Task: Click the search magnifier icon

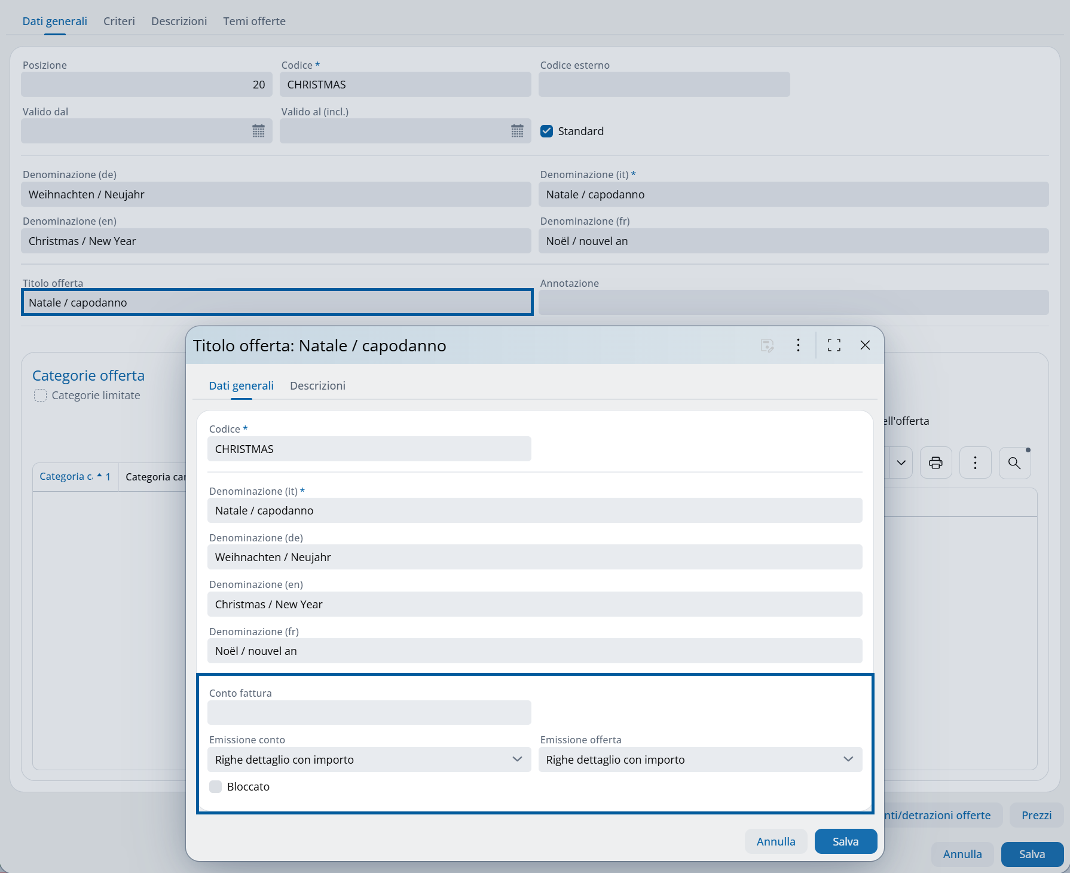Action: [1014, 463]
